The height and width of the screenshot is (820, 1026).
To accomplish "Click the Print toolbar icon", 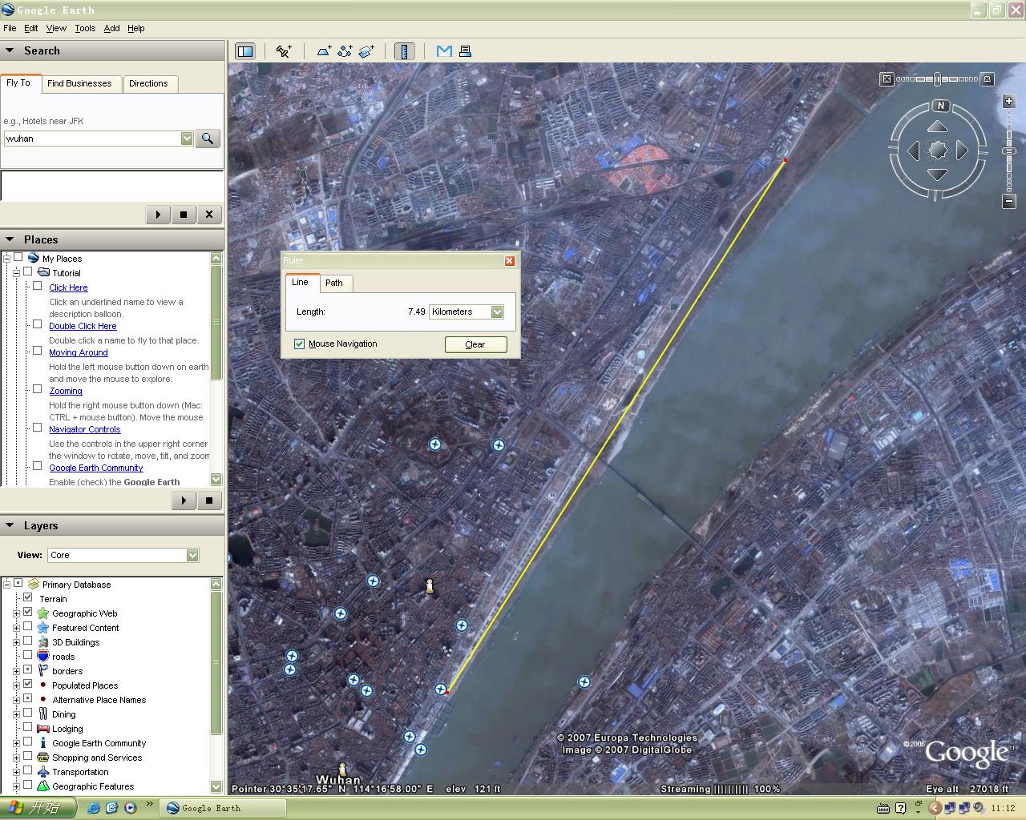I will pyautogui.click(x=465, y=51).
